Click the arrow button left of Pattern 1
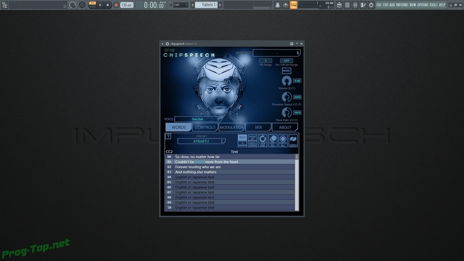464x261 pixels. pyautogui.click(x=192, y=5)
